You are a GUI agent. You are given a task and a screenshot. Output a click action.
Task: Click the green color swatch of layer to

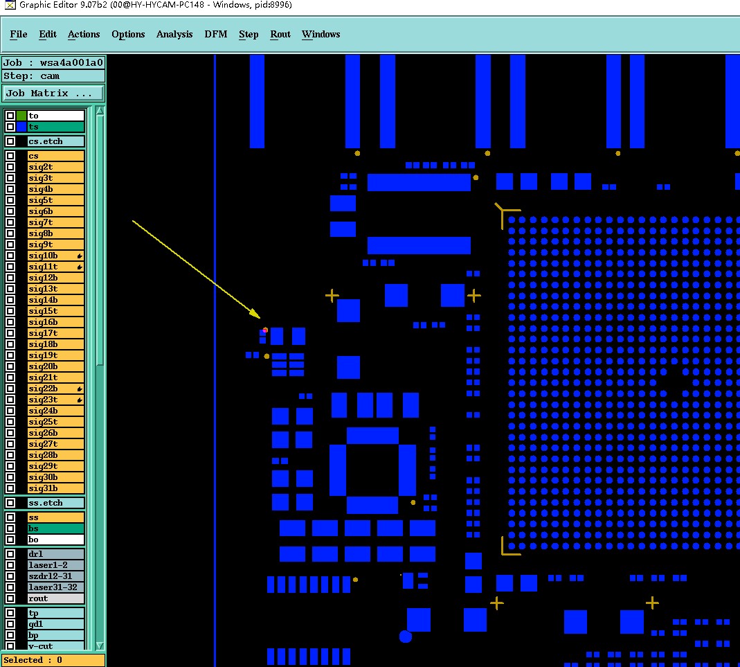[21, 116]
